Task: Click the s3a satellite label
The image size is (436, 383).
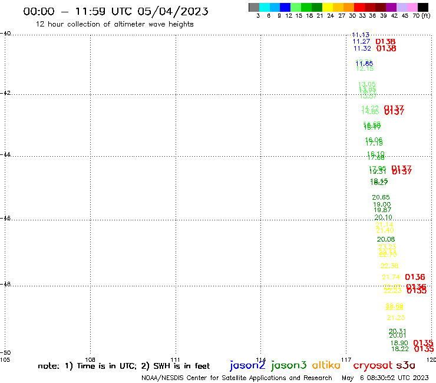Action: pyautogui.click(x=406, y=365)
